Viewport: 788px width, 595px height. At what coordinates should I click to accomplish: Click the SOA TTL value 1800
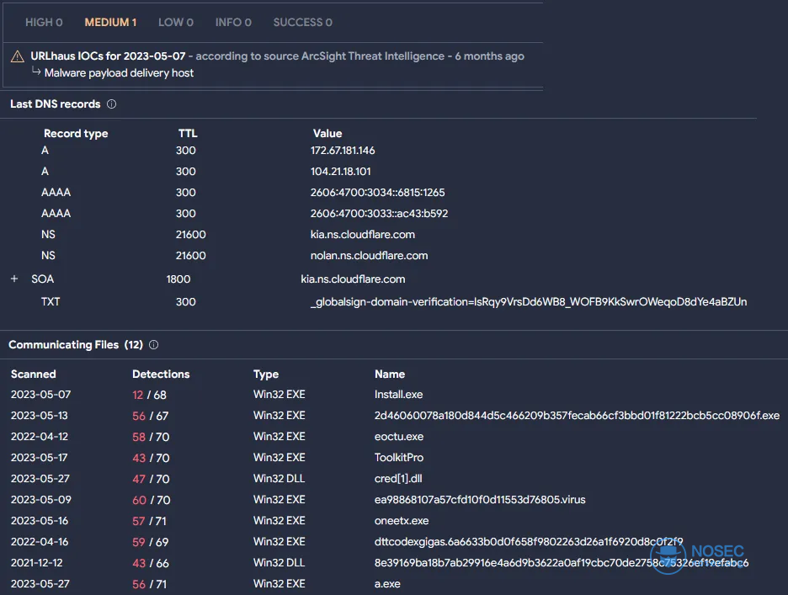tap(178, 279)
